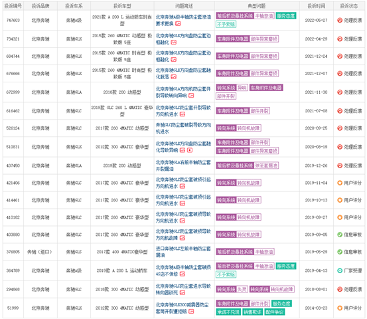
Task: Click green check status icon for 376805
Action: pos(340,252)
